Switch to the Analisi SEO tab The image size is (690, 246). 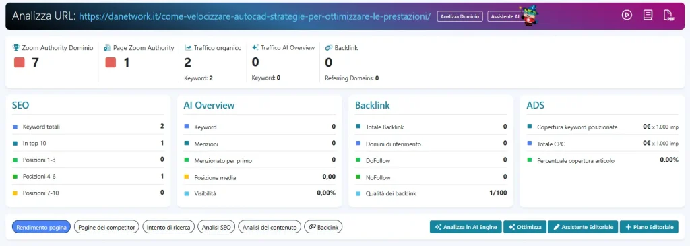pyautogui.click(x=216, y=228)
